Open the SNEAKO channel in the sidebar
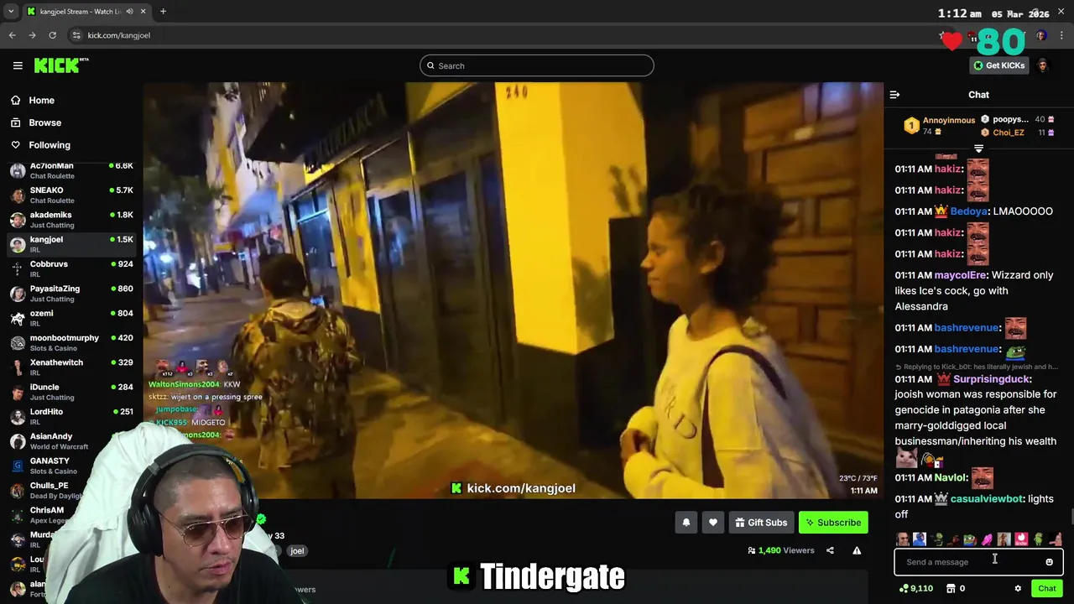 pos(70,195)
